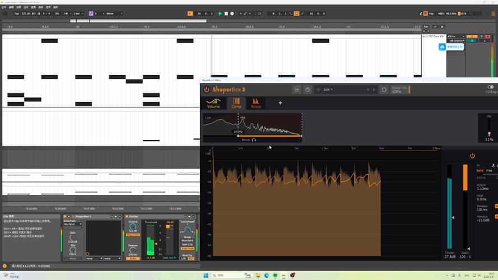
Task: Adjust the Master Mix slider
Action: tap(409, 90)
